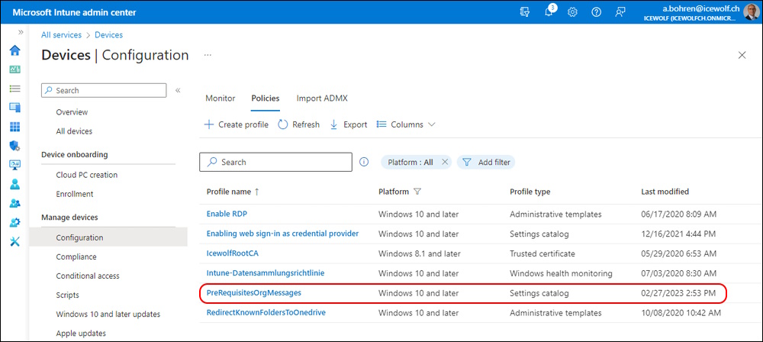
Task: Open the Groups icon in left rail
Action: pos(15,203)
